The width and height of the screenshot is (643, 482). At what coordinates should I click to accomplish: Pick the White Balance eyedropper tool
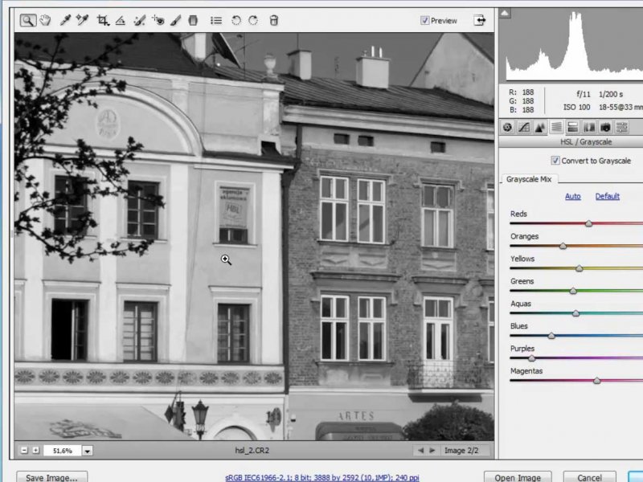click(65, 20)
